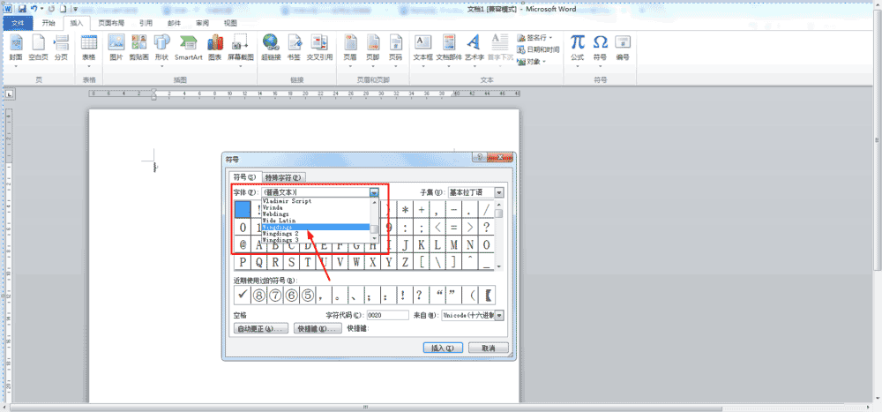Expand the 子集 (Subset) dropdown
Image resolution: width=882 pixels, height=412 pixels.
coord(499,192)
